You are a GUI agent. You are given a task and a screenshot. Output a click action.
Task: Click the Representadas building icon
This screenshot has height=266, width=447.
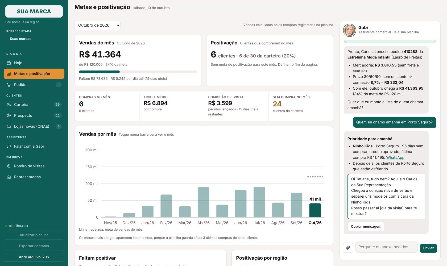click(9, 177)
